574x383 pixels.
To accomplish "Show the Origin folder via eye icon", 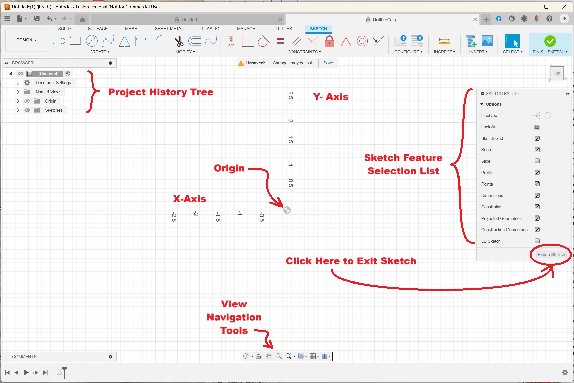I will pyautogui.click(x=27, y=101).
